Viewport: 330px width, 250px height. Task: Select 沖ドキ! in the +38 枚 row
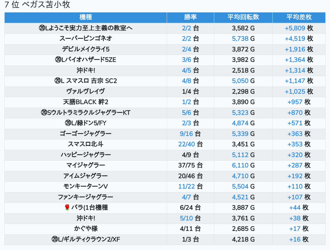point(86,218)
